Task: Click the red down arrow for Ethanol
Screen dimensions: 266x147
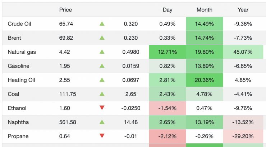Action: [x=102, y=108]
